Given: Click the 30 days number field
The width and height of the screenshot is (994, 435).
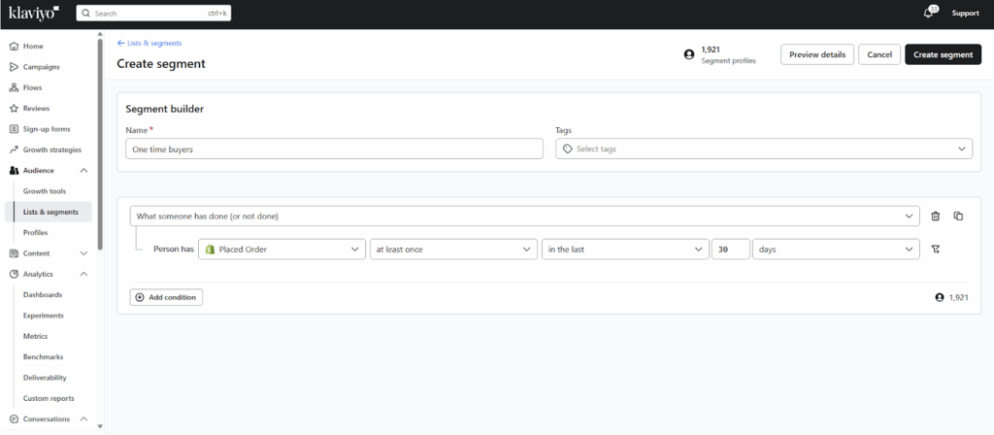Looking at the screenshot, I should click(x=730, y=250).
